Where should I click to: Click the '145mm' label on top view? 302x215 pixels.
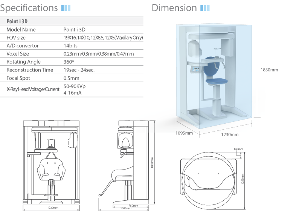click(238, 149)
